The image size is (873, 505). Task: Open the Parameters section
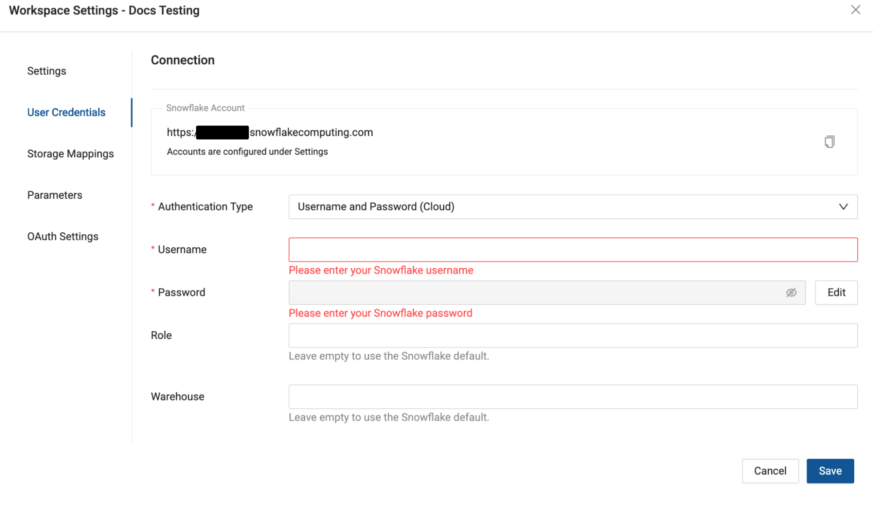55,195
